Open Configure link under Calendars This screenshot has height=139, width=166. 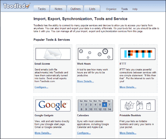[84, 133]
